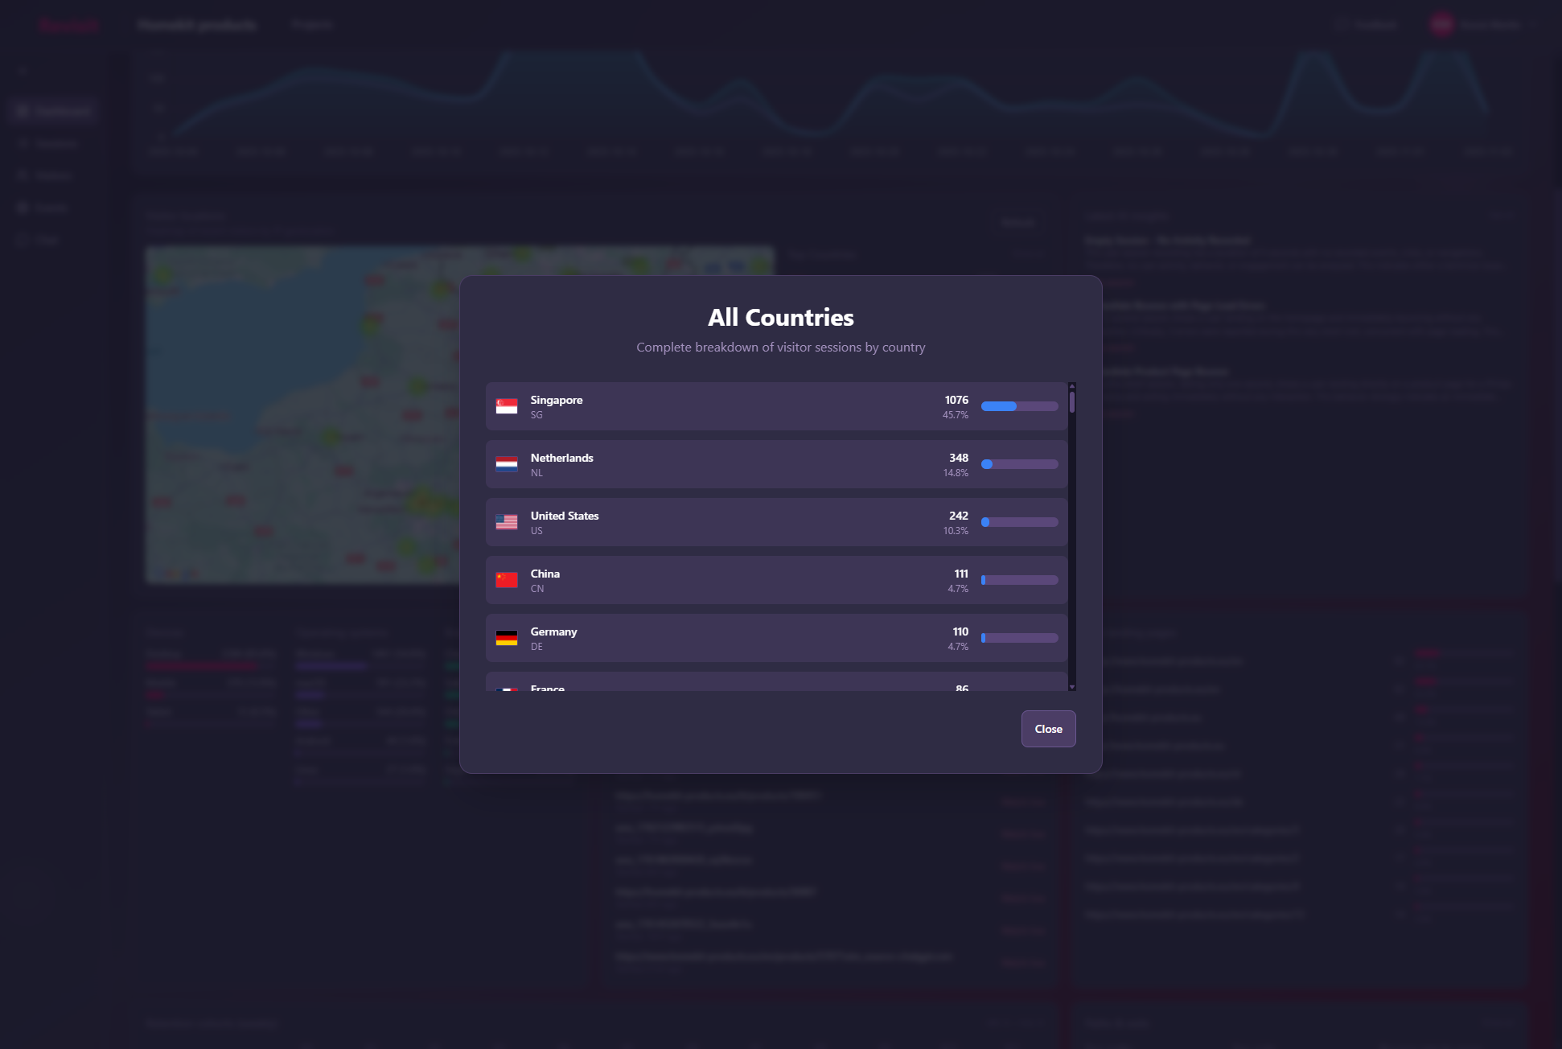Select the China country row

(x=775, y=580)
